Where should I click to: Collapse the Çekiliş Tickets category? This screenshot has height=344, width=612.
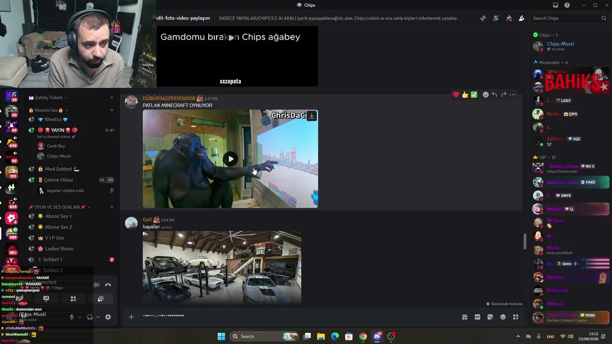48,97
